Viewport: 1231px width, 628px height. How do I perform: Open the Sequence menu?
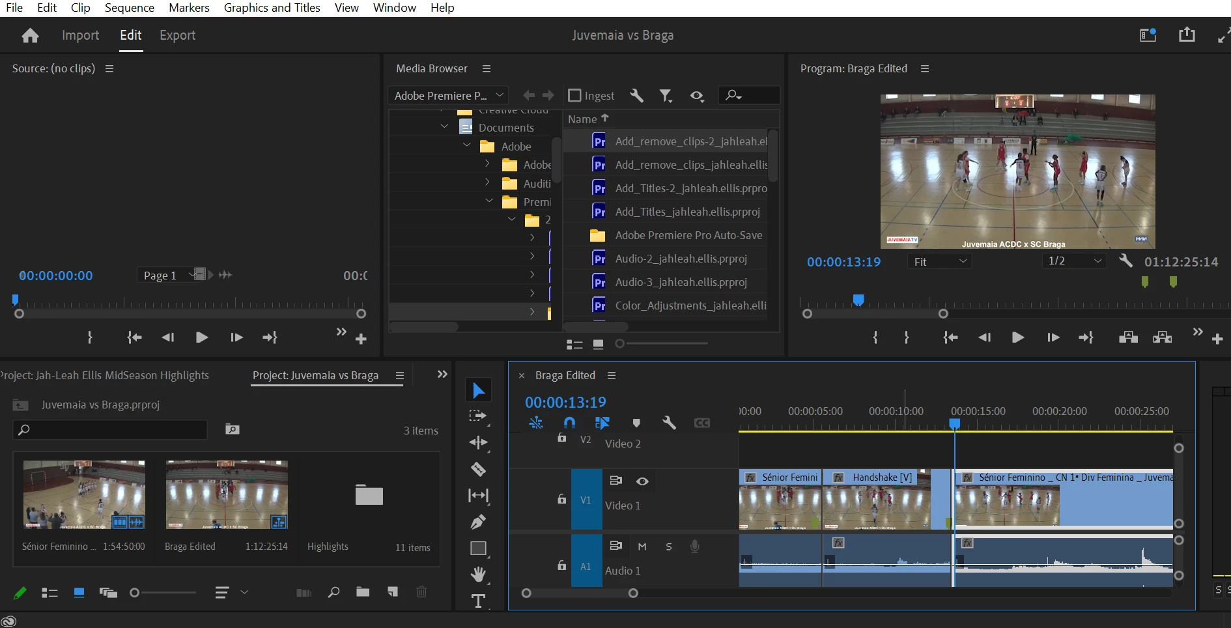[x=129, y=8]
